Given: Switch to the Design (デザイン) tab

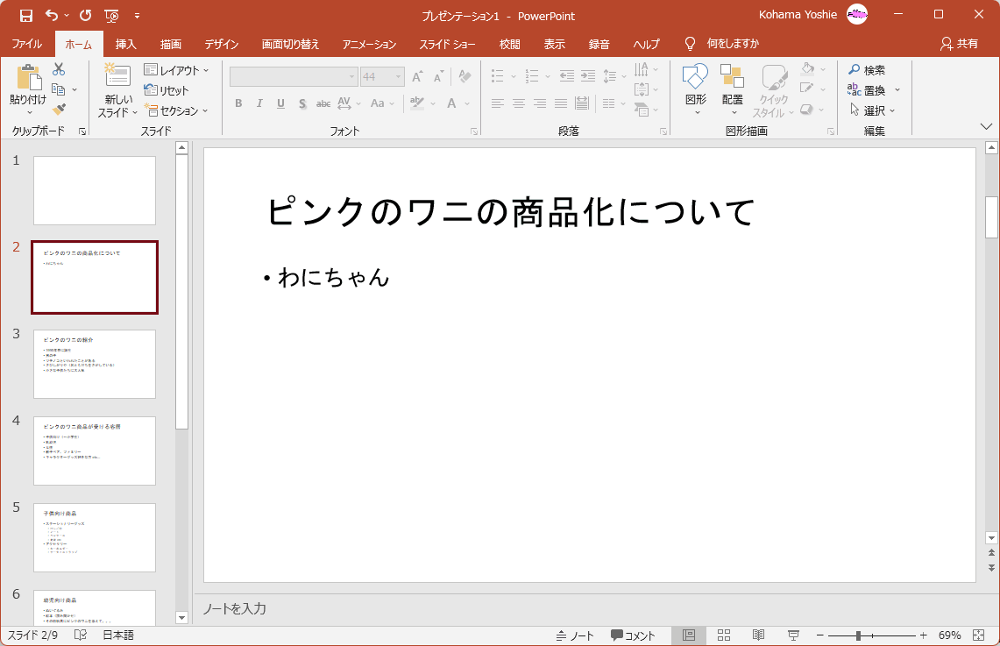Looking at the screenshot, I should [222, 44].
